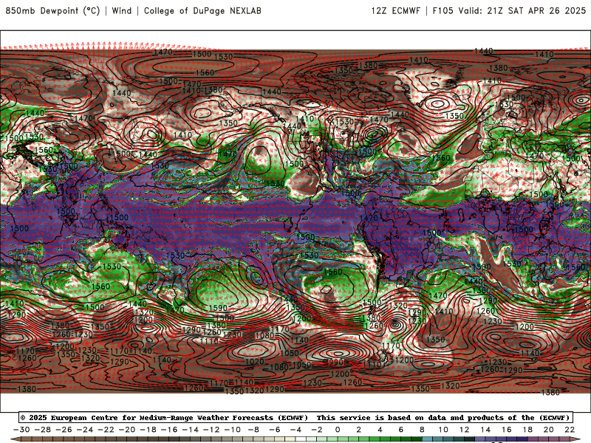Click the '-20' color scale label
The width and height of the screenshot is (591, 443).
pyautogui.click(x=127, y=430)
